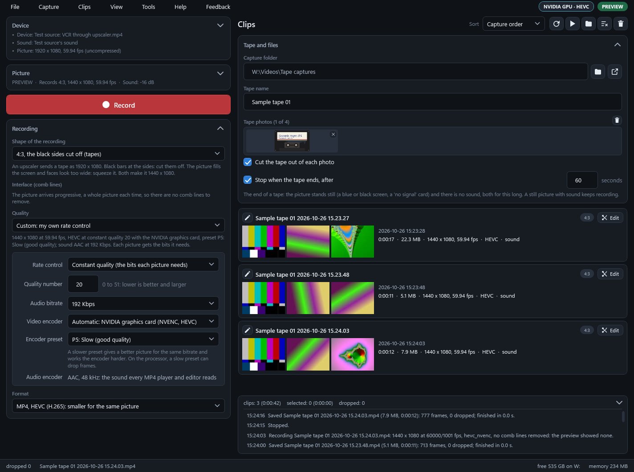The width and height of the screenshot is (634, 472).
Task: Edit the 15.23.27 clip
Action: [610, 218]
